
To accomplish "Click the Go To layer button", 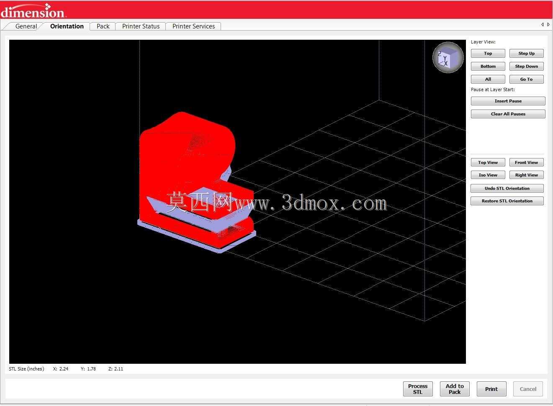I will 527,79.
